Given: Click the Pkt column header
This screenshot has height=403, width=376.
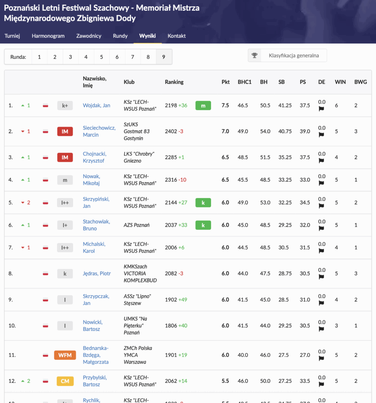Looking at the screenshot, I should pos(226,82).
